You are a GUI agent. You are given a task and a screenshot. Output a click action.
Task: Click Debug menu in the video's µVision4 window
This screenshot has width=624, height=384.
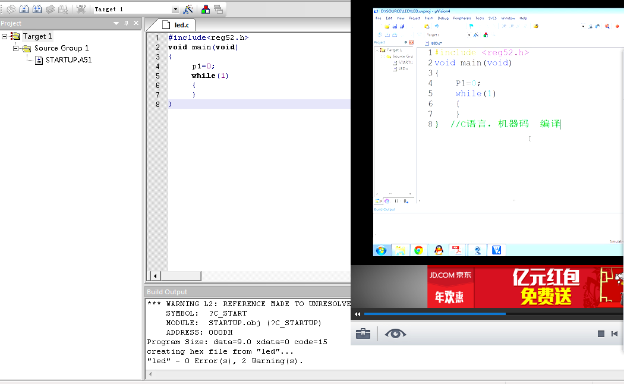443,18
